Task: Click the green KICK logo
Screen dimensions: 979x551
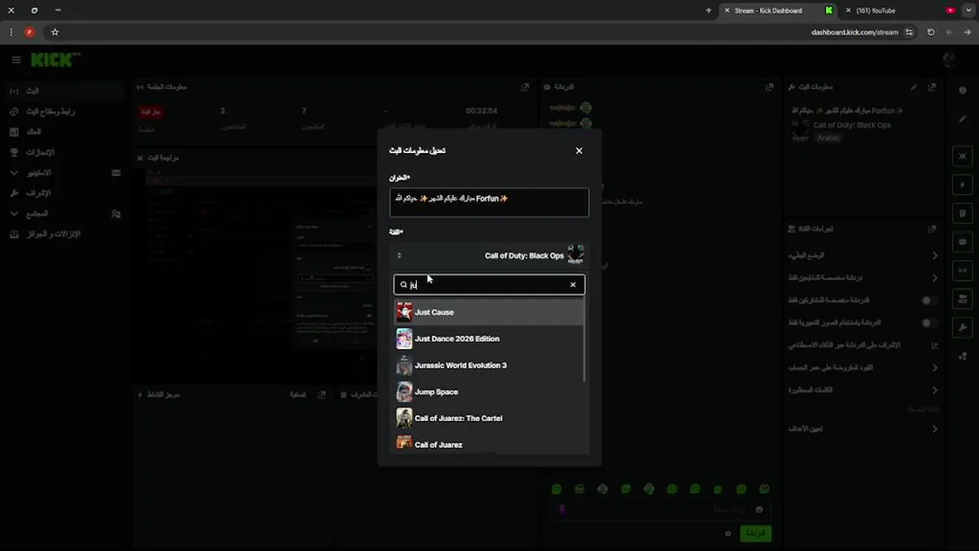Action: click(x=54, y=60)
